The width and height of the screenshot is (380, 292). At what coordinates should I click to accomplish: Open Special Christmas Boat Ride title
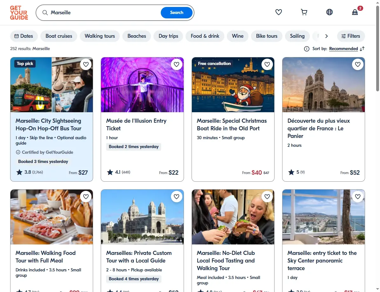(232, 125)
